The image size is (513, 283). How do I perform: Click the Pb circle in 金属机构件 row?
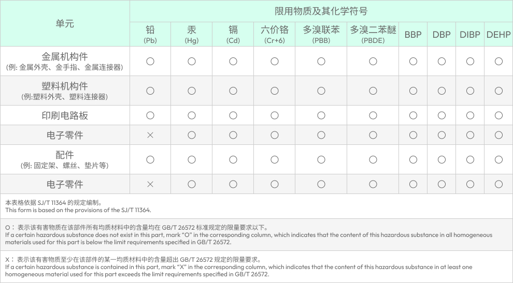(x=150, y=61)
